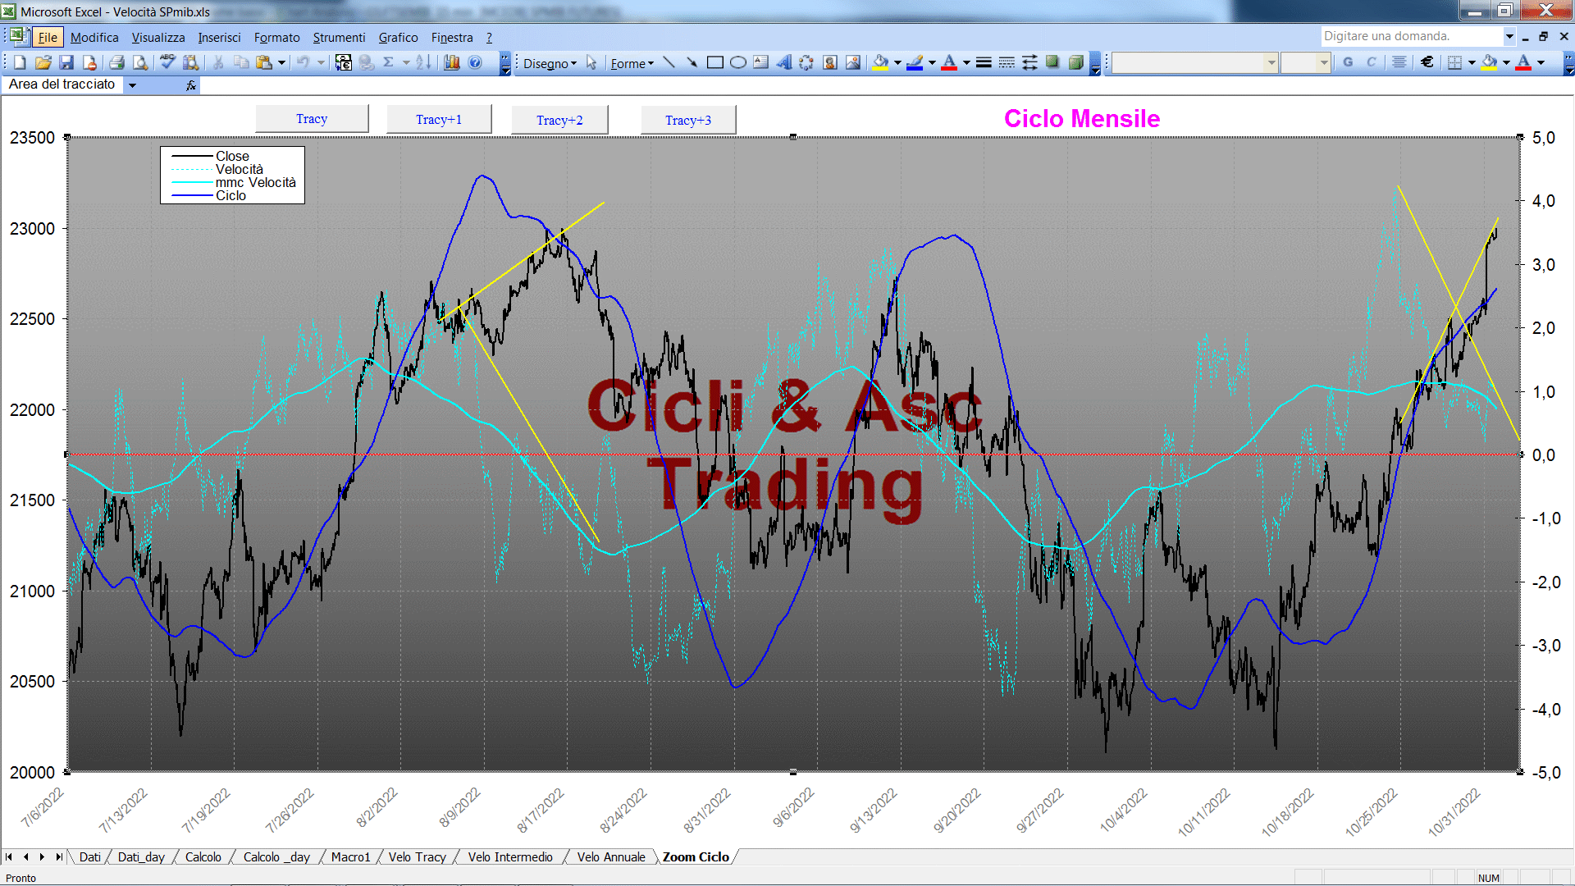
Task: Click the Euro conversion icon in standard toolbar
Action: click(x=344, y=62)
